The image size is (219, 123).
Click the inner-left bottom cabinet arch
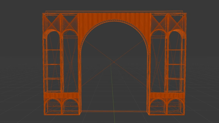71,107
